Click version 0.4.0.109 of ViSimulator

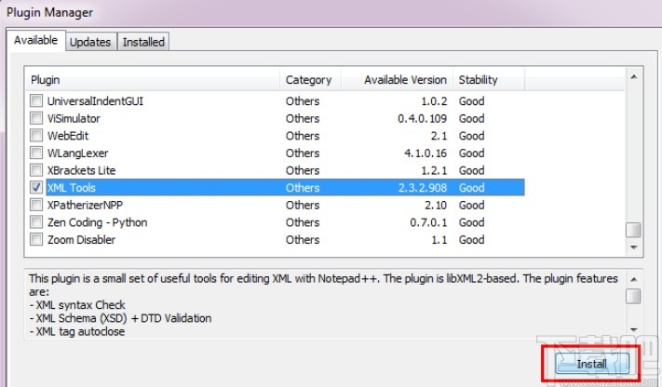point(422,118)
